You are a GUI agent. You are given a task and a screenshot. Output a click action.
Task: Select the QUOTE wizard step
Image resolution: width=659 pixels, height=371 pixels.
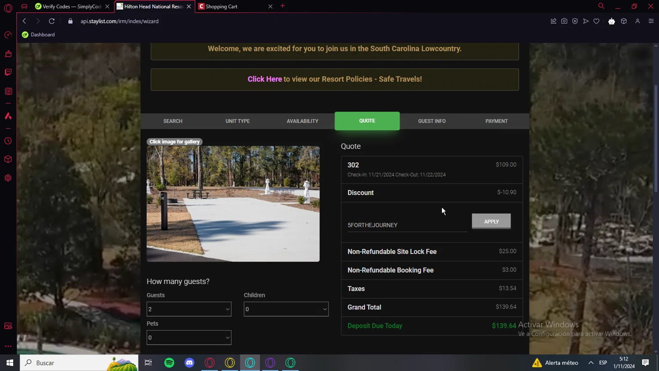pyautogui.click(x=367, y=121)
